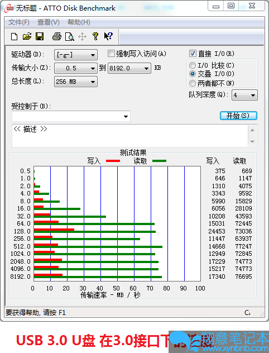This screenshot has height=353, width=269.
Task: Open the 总长度 256 MB dropdown
Action: coord(76,82)
